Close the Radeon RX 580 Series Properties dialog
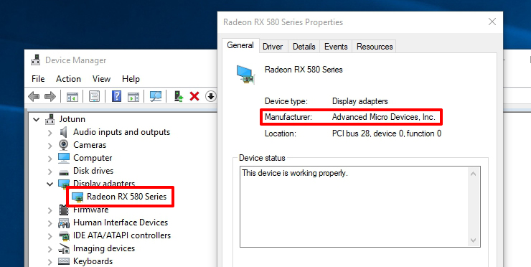Viewport: 531px width, 267px height. click(x=492, y=22)
